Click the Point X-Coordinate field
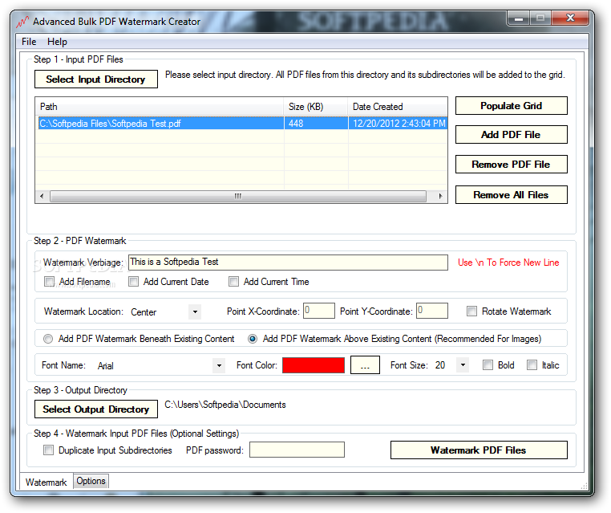 coord(319,311)
